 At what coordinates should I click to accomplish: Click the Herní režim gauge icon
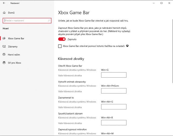[x=4, y=54]
